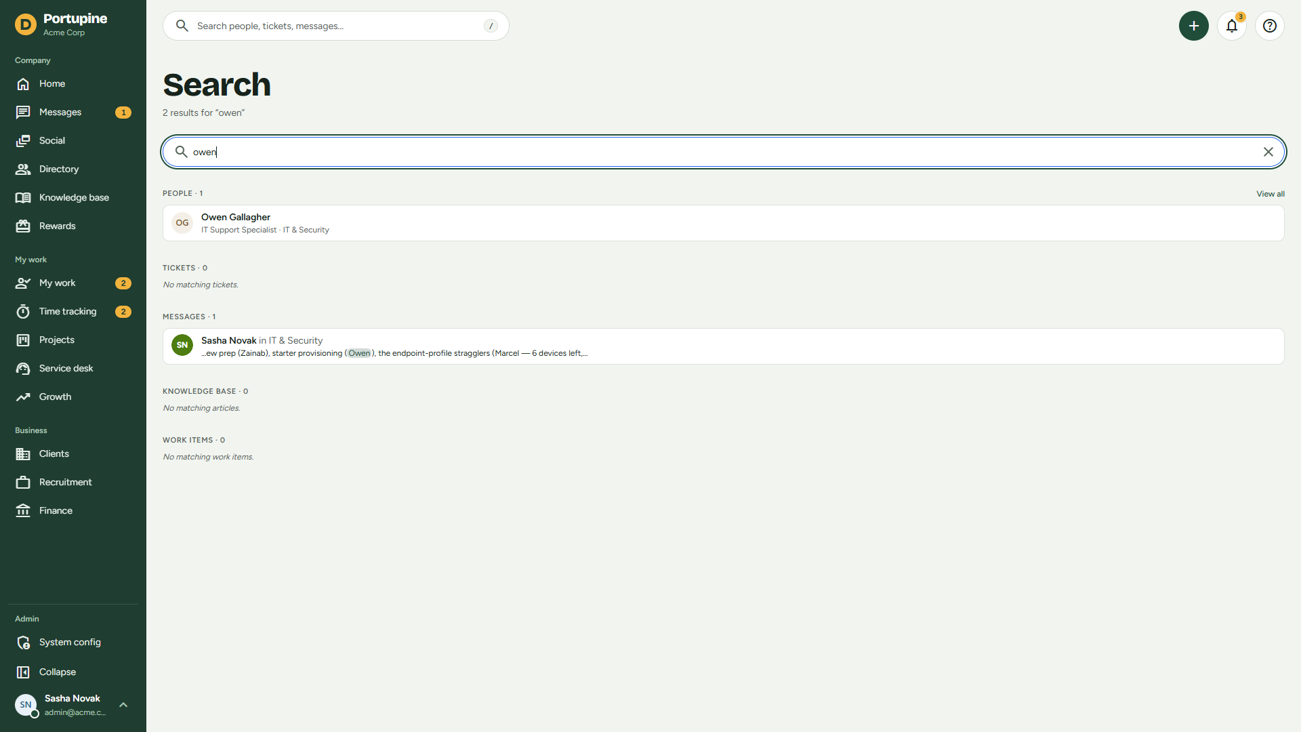Click 'No matching tickets.' text
The image size is (1301, 732).
201,285
